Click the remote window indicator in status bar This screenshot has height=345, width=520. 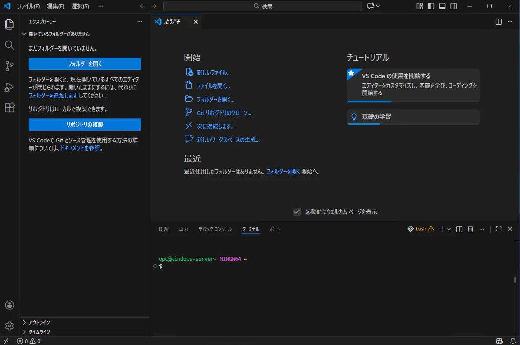click(6, 341)
